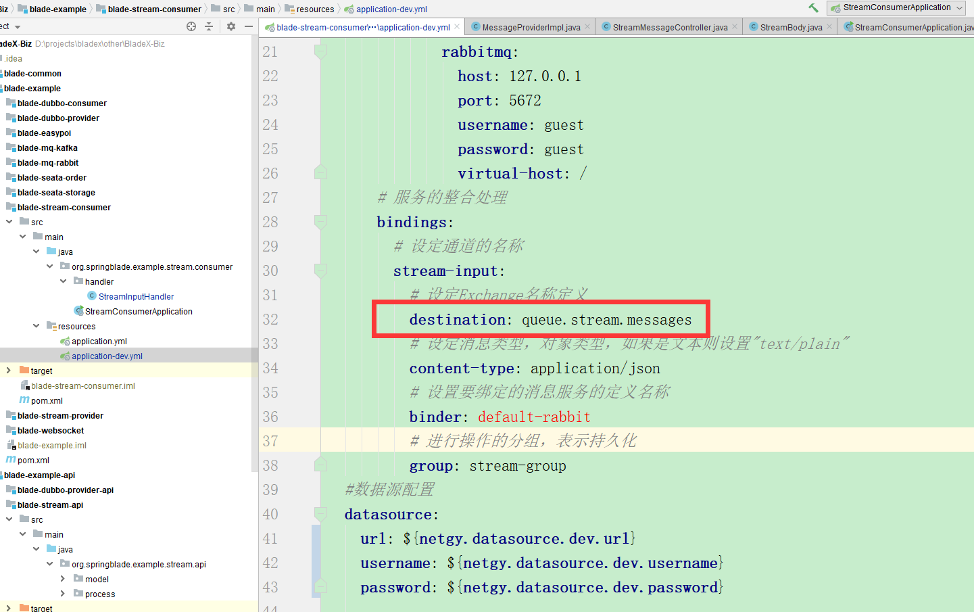Click the locate-opened-file target icon in Project panel
This screenshot has height=612, width=974.
[191, 26]
